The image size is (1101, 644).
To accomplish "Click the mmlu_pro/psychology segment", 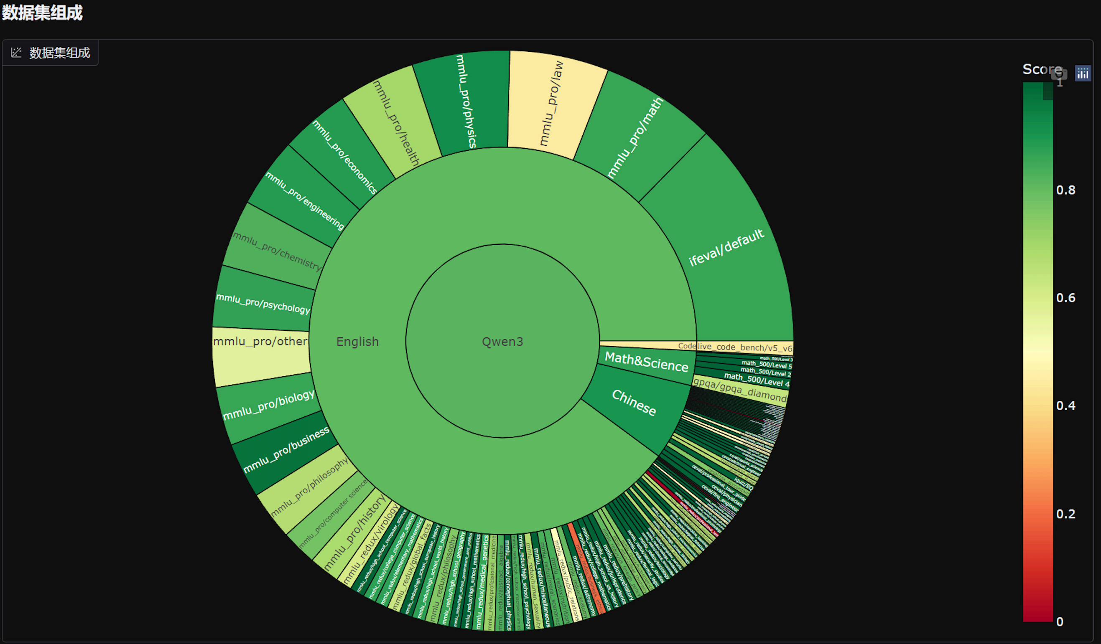I will click(263, 304).
